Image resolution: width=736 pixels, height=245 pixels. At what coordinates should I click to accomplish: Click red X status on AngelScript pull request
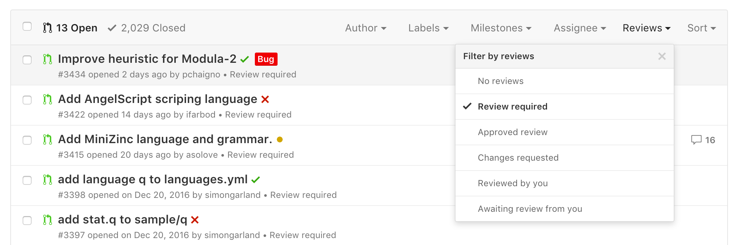coord(265,99)
